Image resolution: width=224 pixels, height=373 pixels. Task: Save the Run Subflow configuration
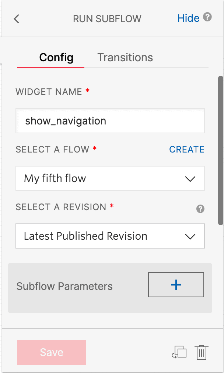pyautogui.click(x=51, y=352)
